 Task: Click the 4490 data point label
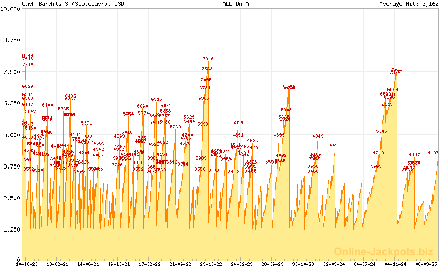pos(335,145)
